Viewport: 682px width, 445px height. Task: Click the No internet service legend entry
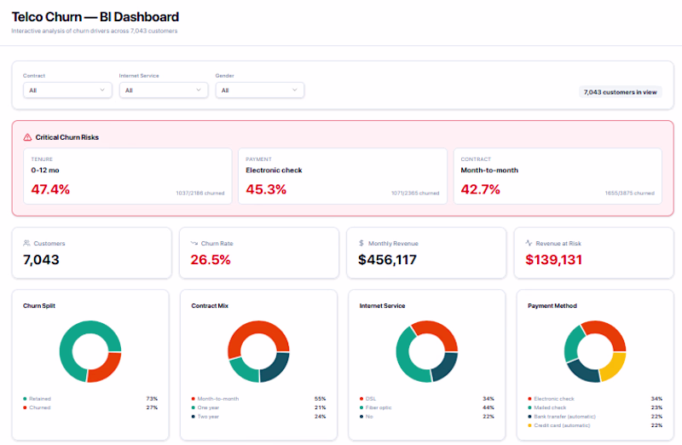tap(427, 417)
